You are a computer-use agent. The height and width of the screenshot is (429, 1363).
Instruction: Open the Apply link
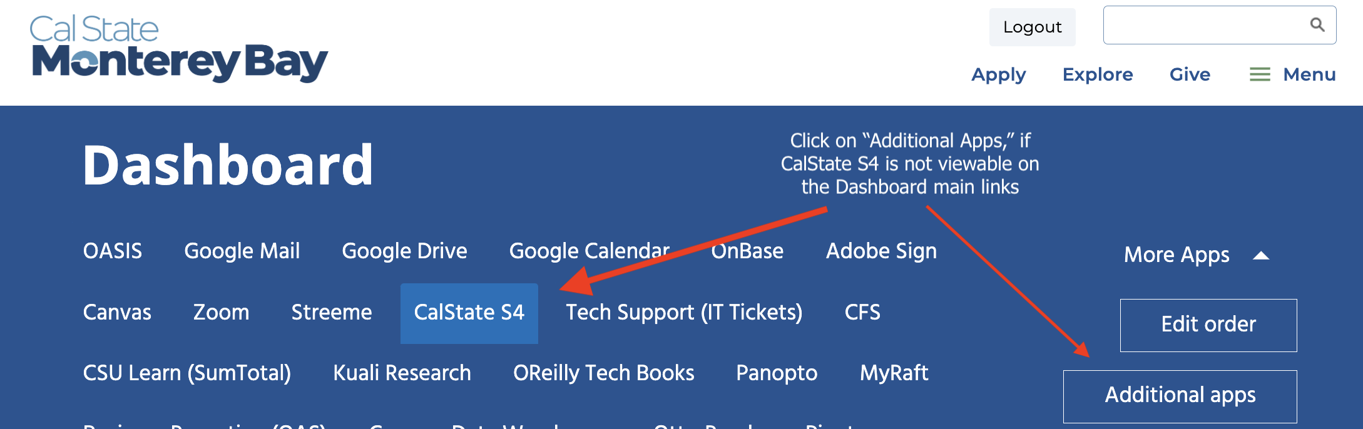coord(998,74)
